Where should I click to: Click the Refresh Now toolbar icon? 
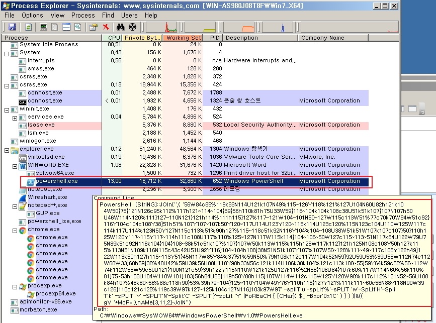[x=28, y=27]
